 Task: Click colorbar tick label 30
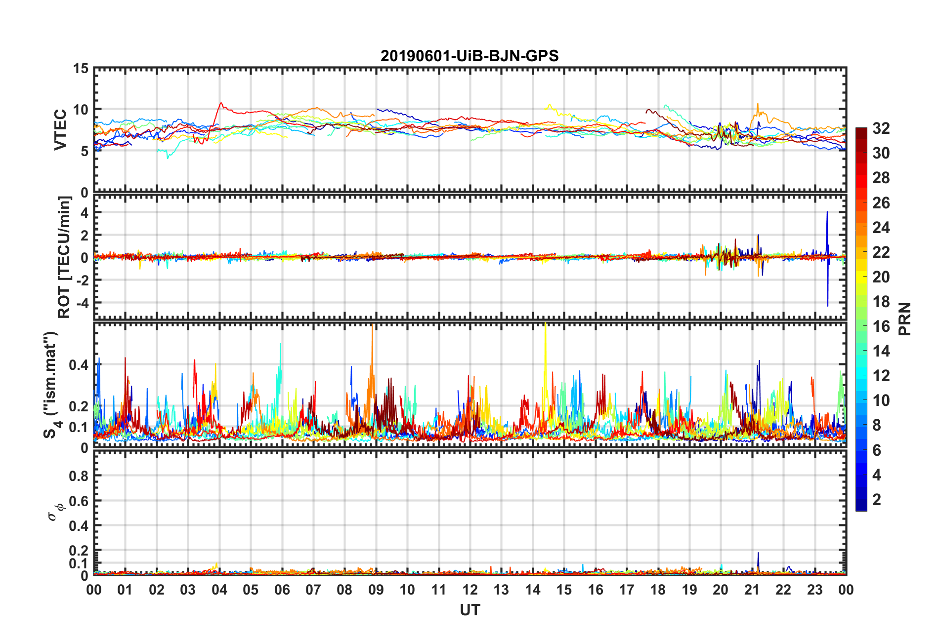(x=881, y=153)
